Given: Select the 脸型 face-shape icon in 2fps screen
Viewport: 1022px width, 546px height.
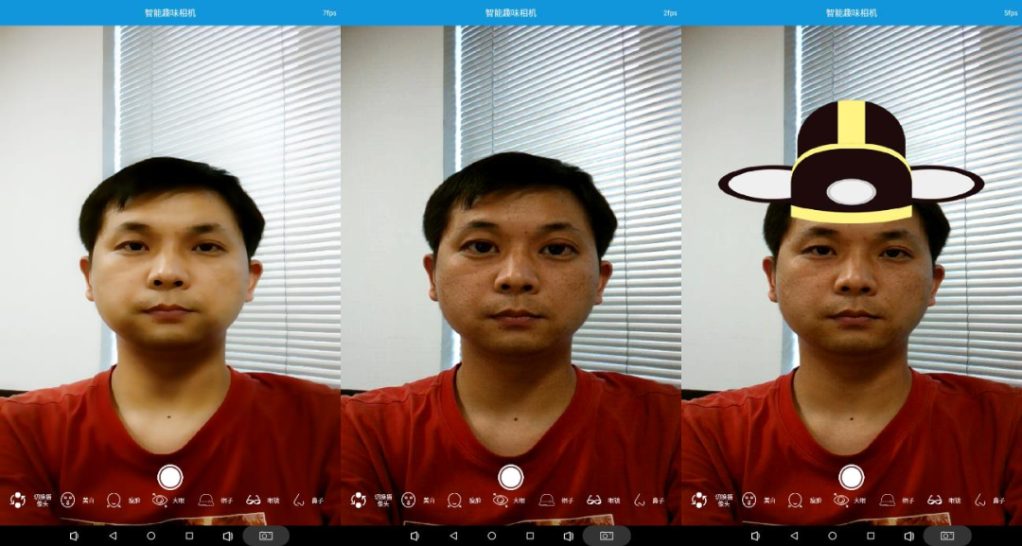Looking at the screenshot, I should 455,500.
